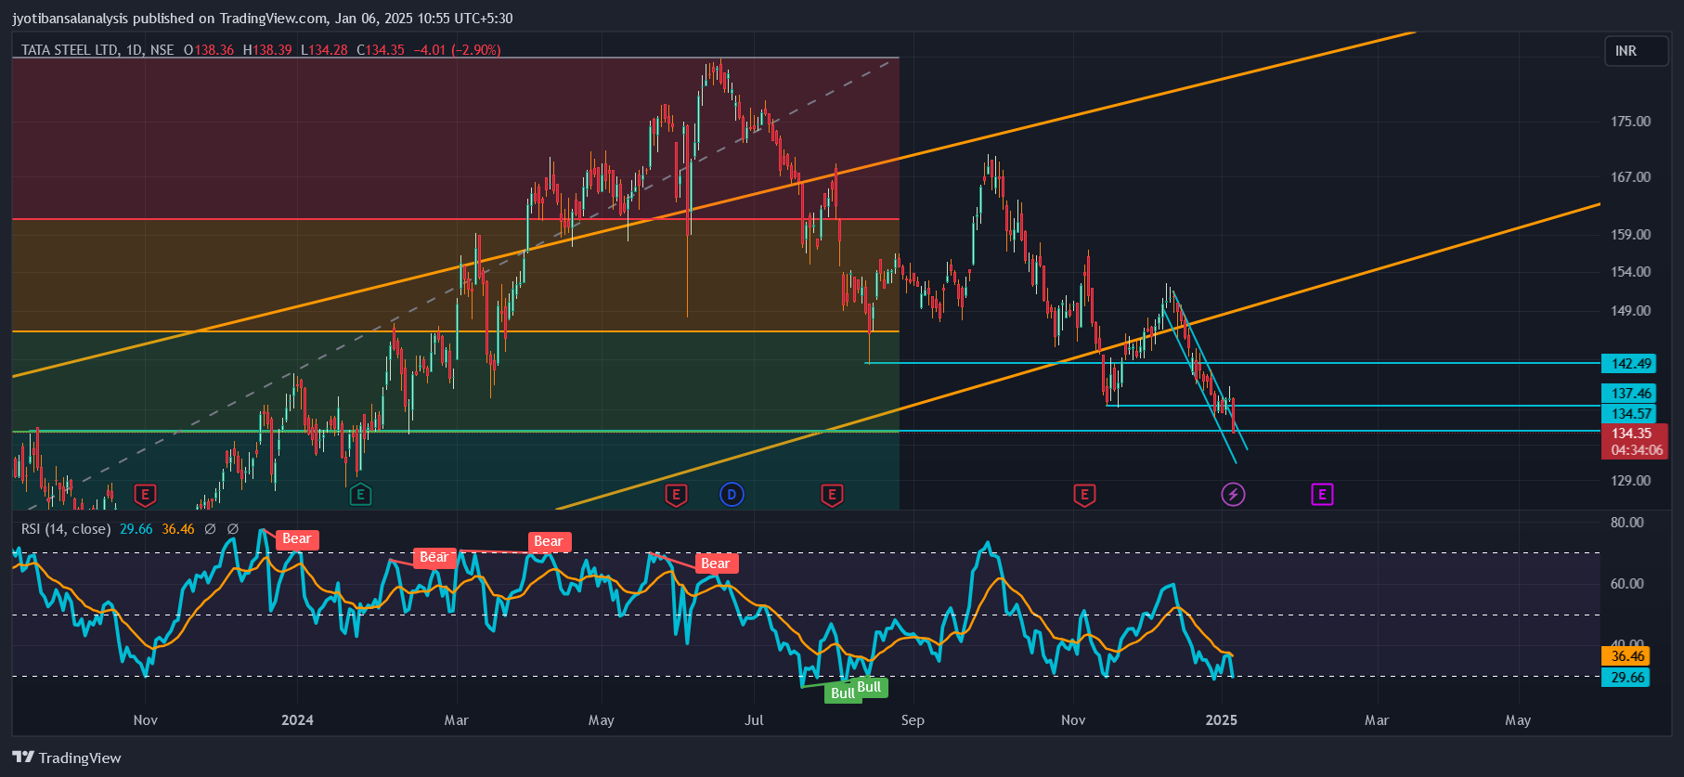Image resolution: width=1684 pixels, height=777 pixels.
Task: Click the purple lightning event marker
Action: (1233, 495)
